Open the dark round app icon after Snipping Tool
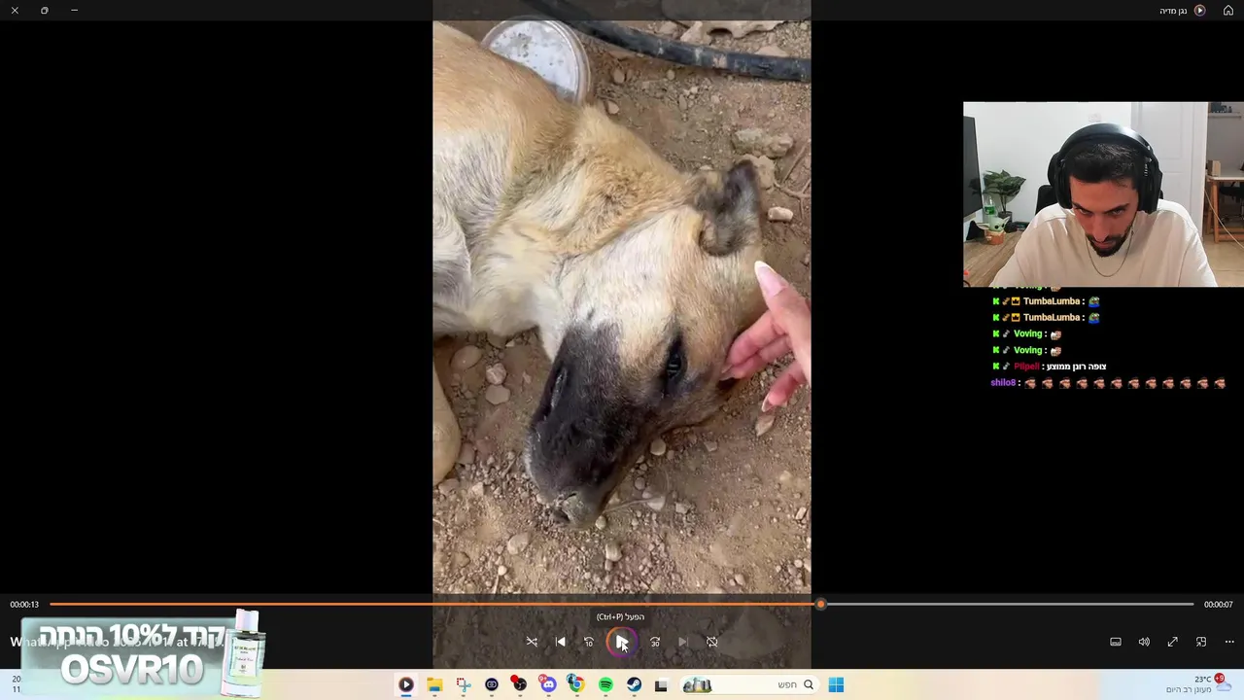Screen dimensions: 1244x700 (x=492, y=684)
